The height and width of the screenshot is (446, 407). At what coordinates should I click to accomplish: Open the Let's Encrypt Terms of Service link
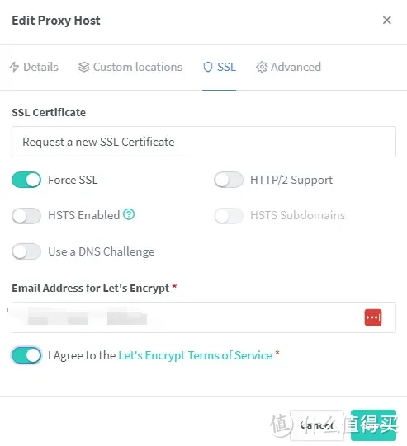196,355
